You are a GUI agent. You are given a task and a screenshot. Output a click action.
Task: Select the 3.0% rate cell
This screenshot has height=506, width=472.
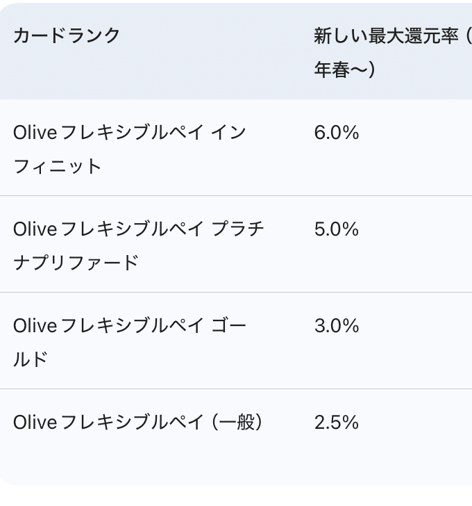coord(337,326)
